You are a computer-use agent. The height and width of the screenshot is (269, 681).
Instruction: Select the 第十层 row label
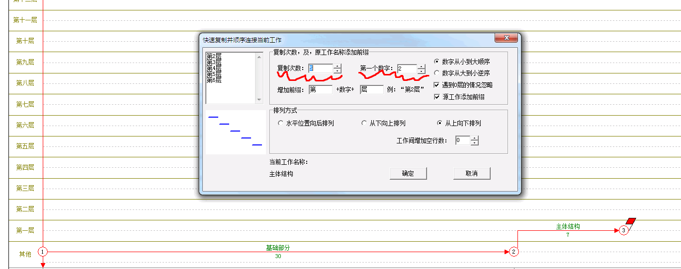(25, 41)
